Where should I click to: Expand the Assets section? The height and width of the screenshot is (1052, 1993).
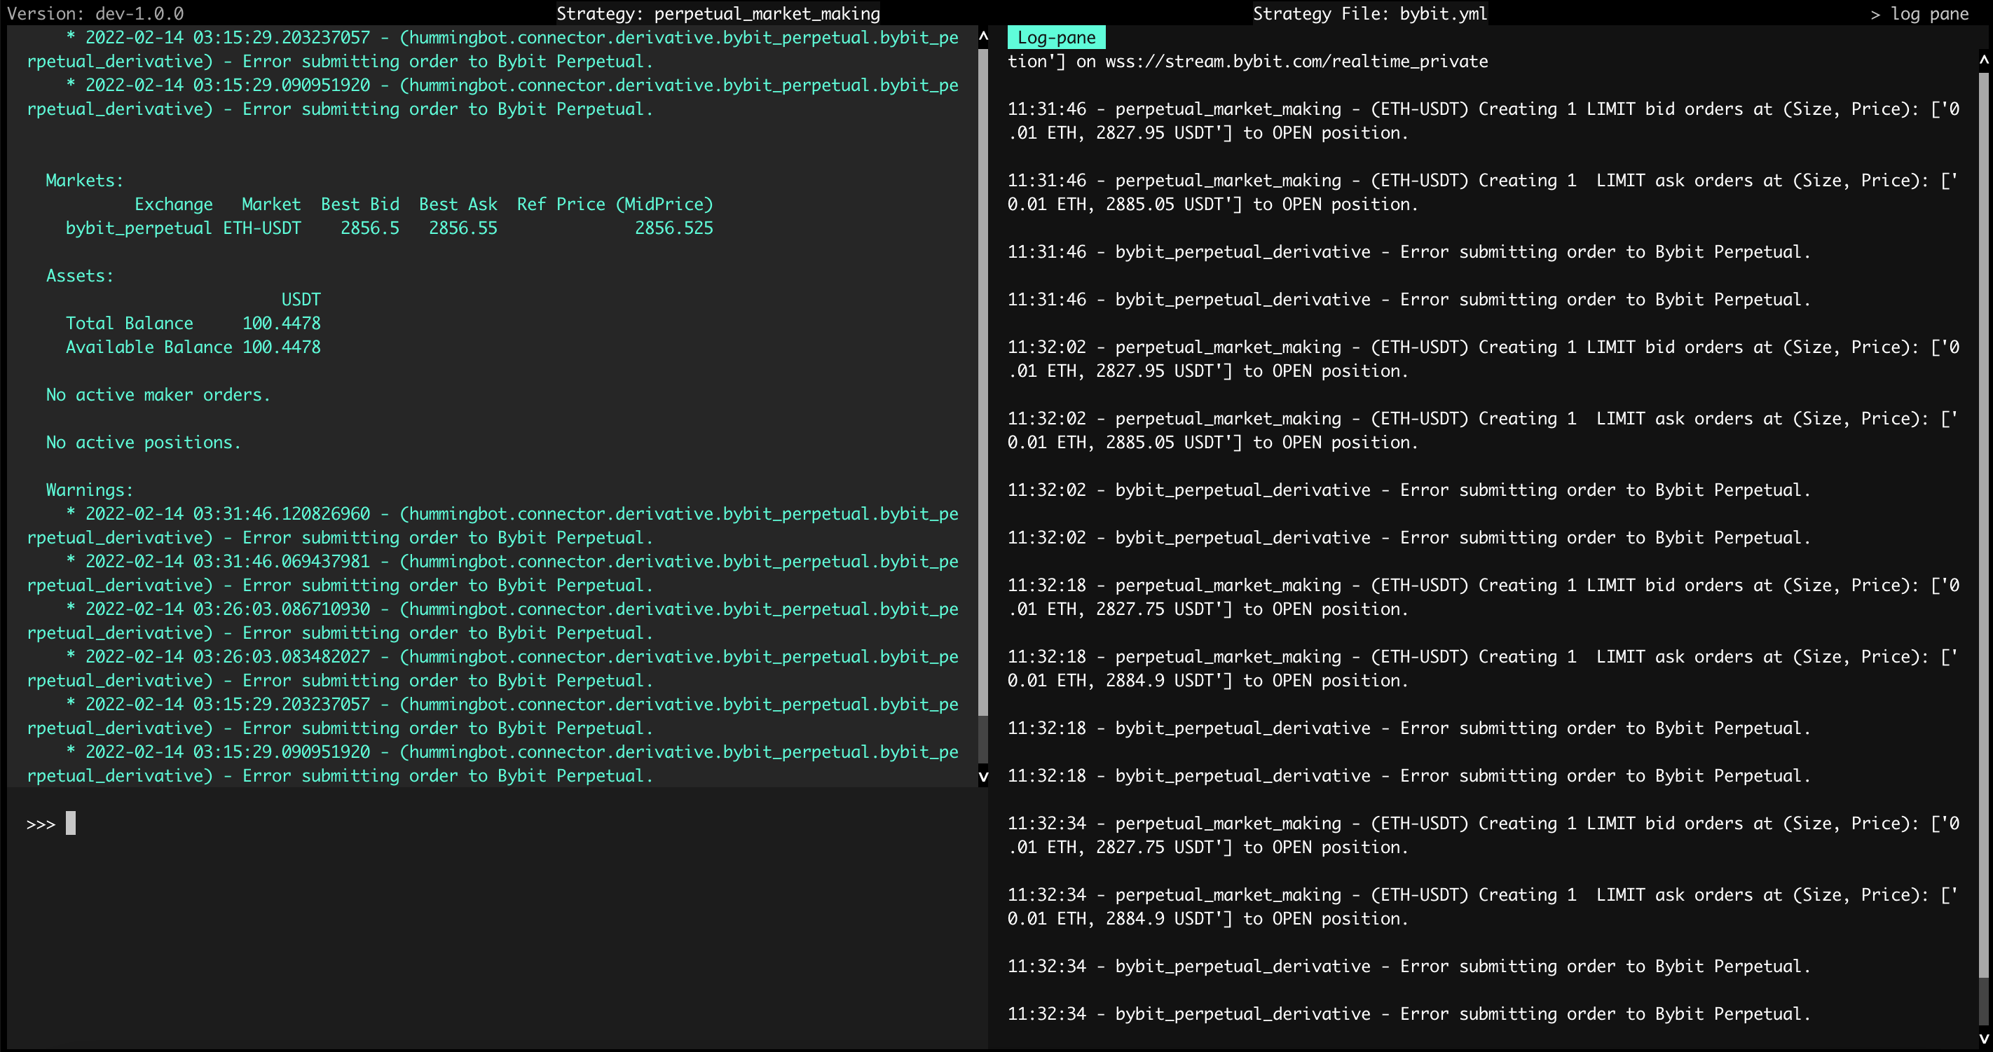point(79,275)
